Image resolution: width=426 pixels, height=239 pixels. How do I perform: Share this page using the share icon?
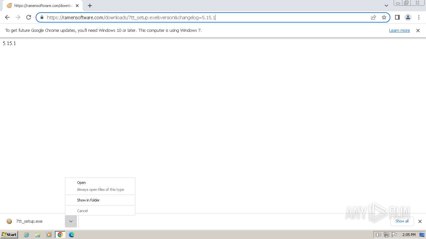click(x=373, y=17)
